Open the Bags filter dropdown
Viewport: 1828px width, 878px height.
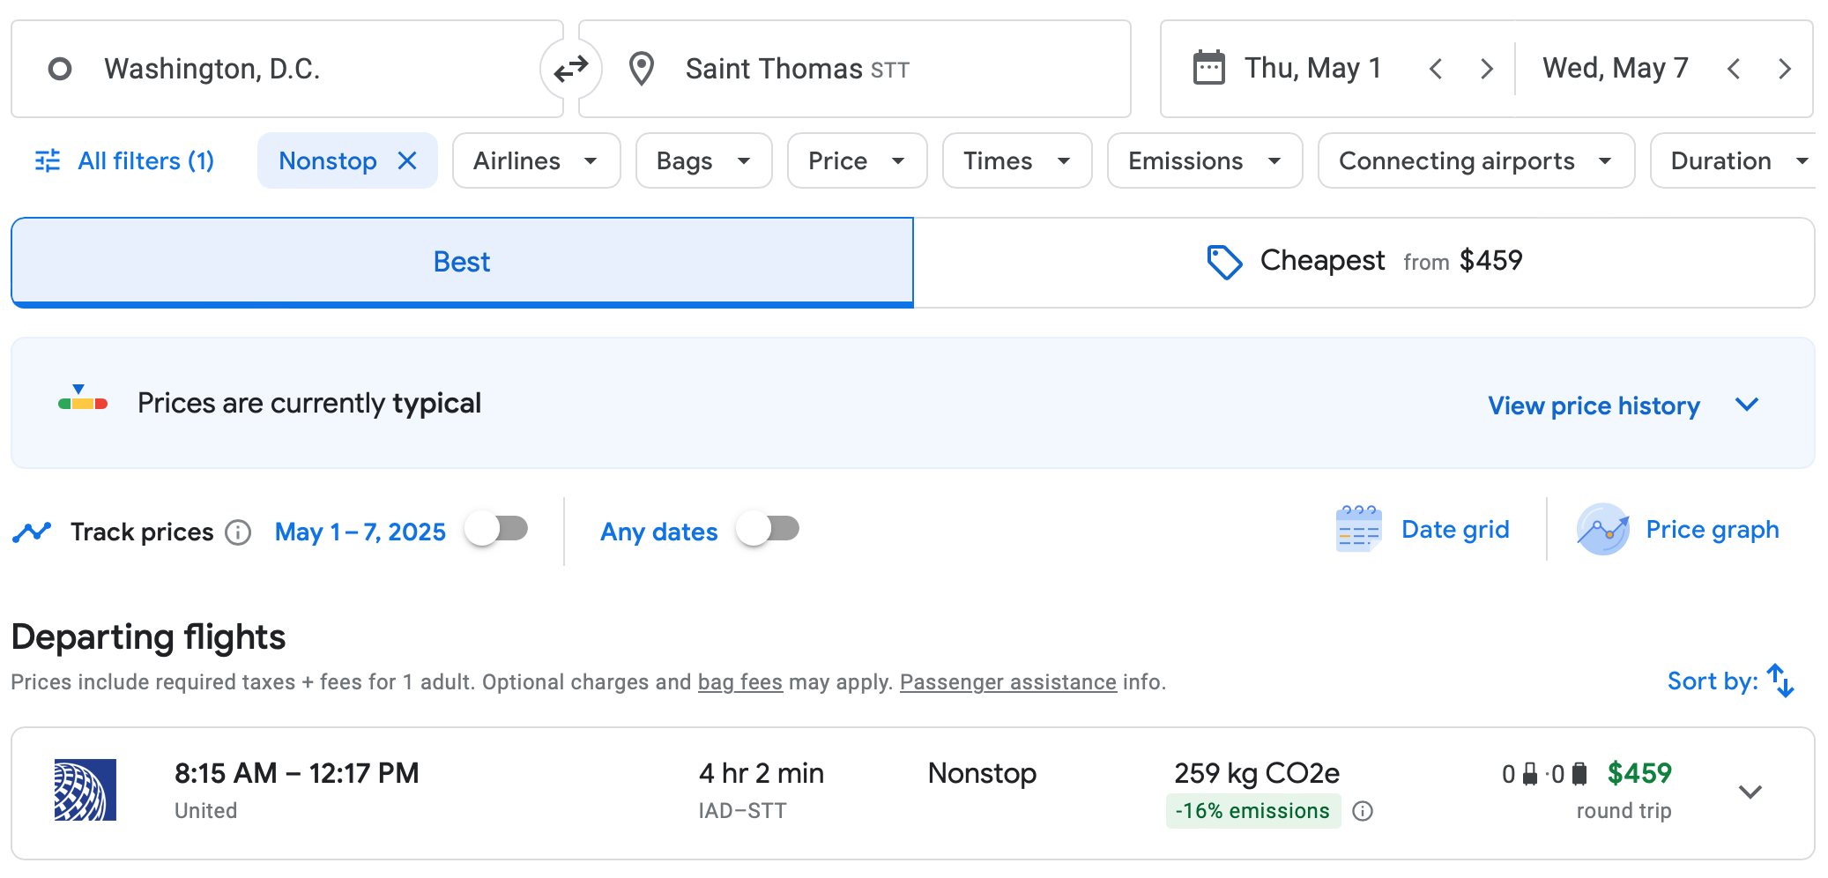pyautogui.click(x=703, y=160)
